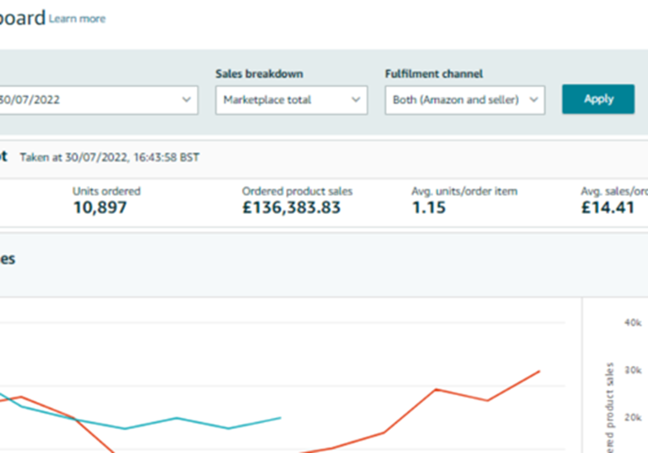648x453 pixels.
Task: Click the 30k axis label
Action: [x=633, y=370]
